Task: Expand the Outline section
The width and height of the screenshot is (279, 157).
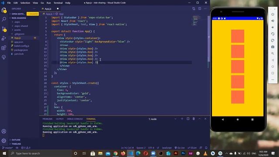Action: click(x=16, y=140)
